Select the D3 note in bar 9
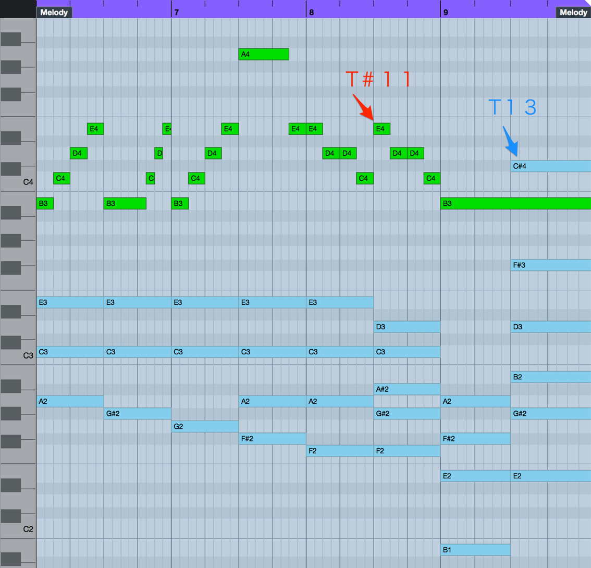591x568 pixels. coord(551,327)
